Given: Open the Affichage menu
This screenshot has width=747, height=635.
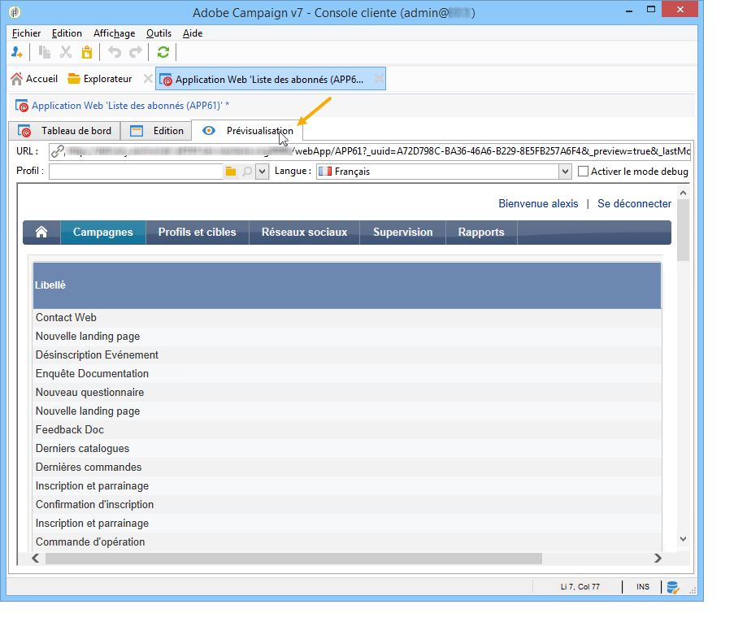Looking at the screenshot, I should [x=115, y=33].
